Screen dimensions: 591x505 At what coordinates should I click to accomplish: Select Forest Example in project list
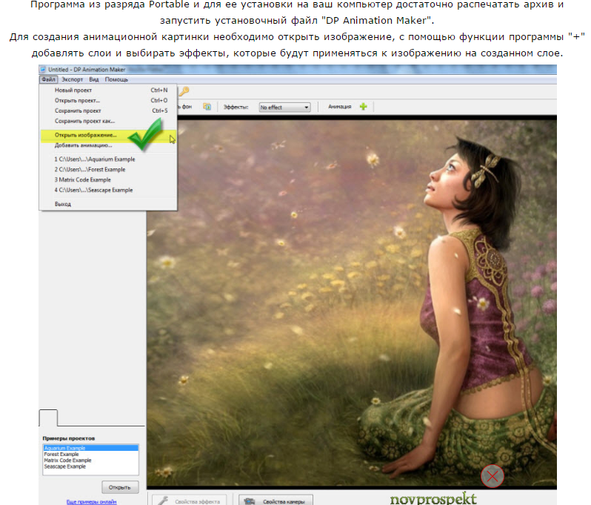click(x=91, y=454)
